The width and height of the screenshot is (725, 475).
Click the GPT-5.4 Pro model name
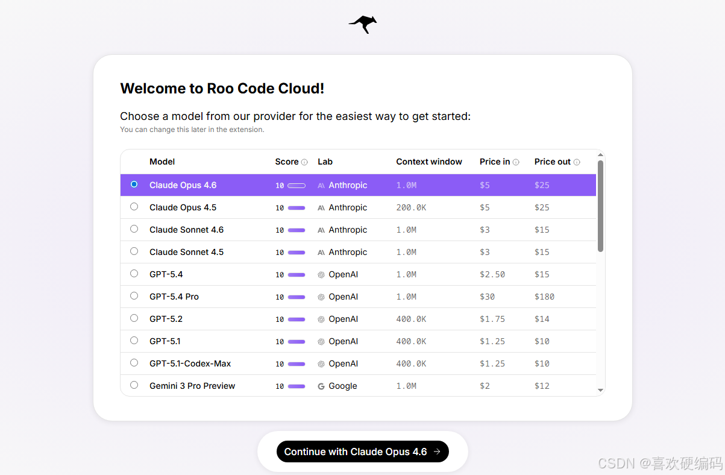coord(174,297)
